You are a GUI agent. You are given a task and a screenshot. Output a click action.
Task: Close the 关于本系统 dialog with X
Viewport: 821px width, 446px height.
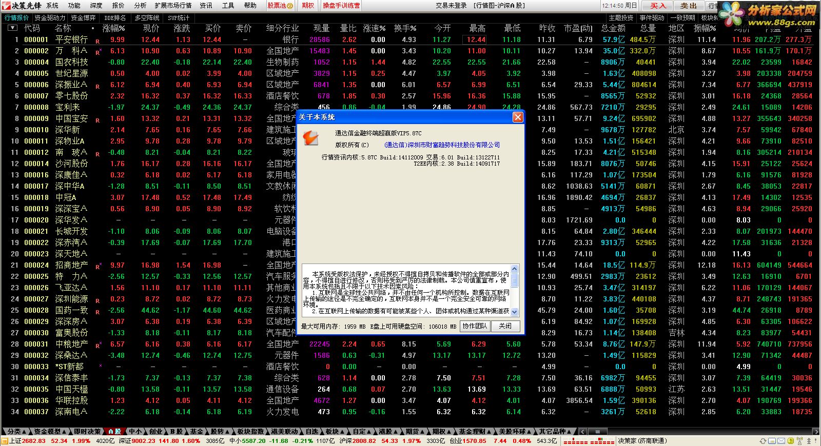[x=518, y=117]
